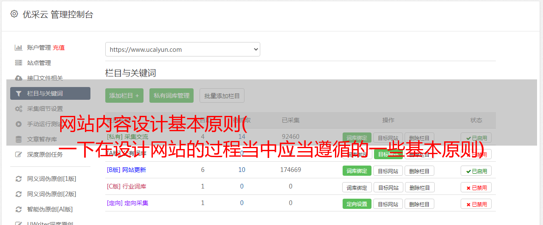Screen dimensions: 543x225
Task: Click the bar chart icon for 账户管理
Action: [18, 48]
